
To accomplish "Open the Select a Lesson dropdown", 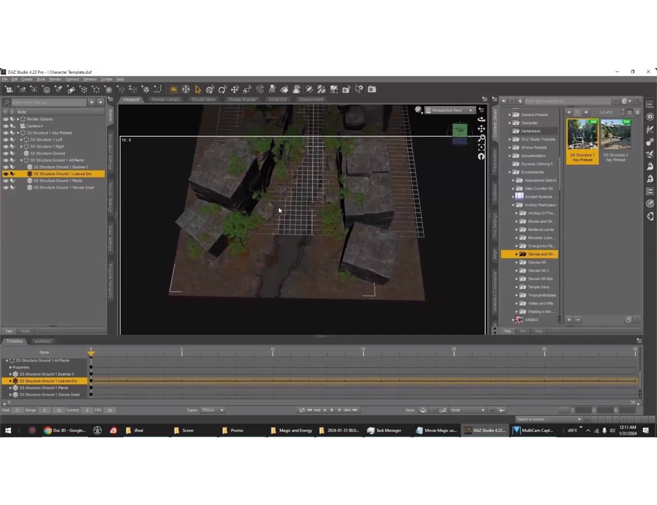I will click(x=549, y=419).
